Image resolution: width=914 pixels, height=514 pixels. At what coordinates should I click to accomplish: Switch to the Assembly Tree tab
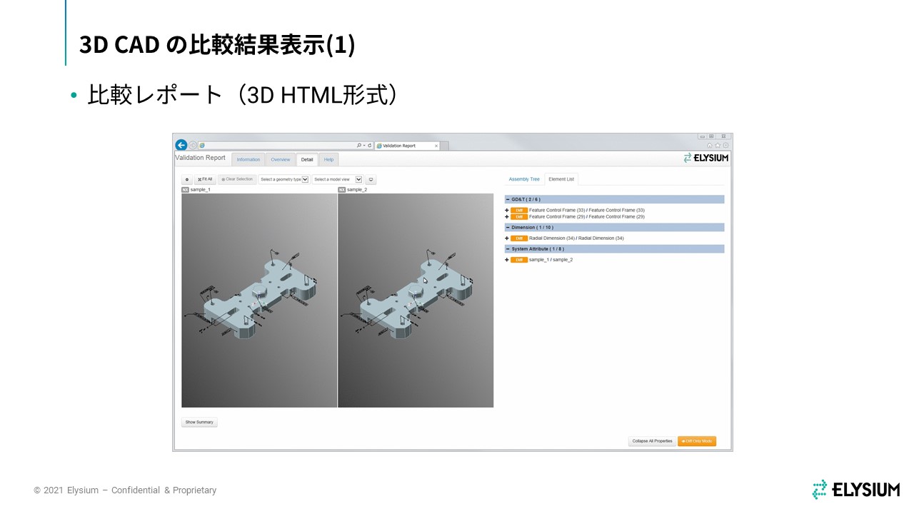click(524, 179)
